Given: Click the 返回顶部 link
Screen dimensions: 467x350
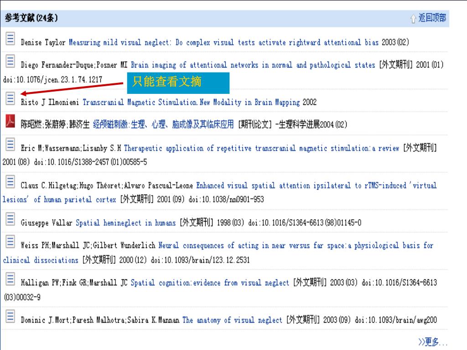Looking at the screenshot, I should pyautogui.click(x=432, y=18).
